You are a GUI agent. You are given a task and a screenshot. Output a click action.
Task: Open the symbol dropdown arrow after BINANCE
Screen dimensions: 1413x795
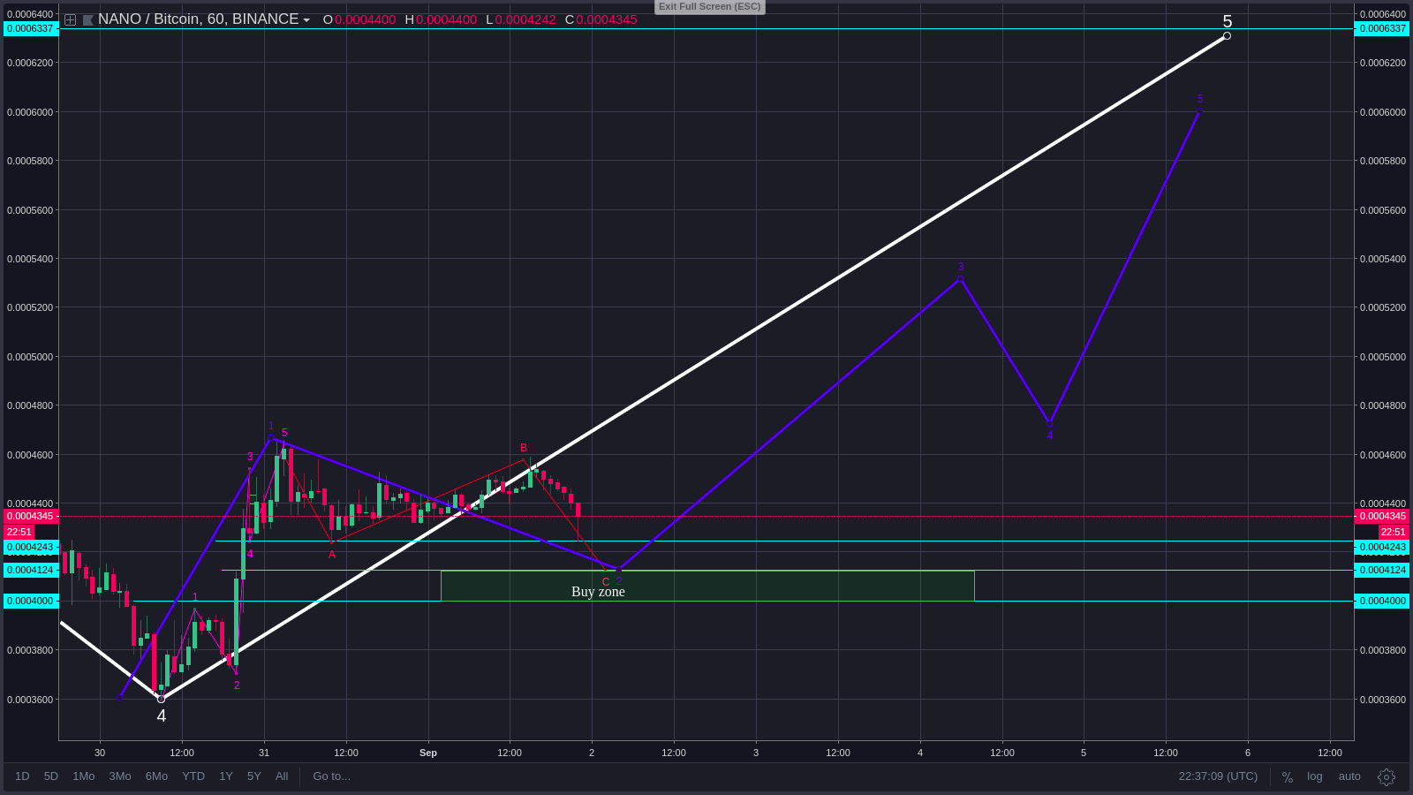(306, 20)
